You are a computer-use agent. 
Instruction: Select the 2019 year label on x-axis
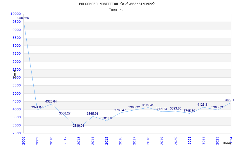tap(162, 141)
